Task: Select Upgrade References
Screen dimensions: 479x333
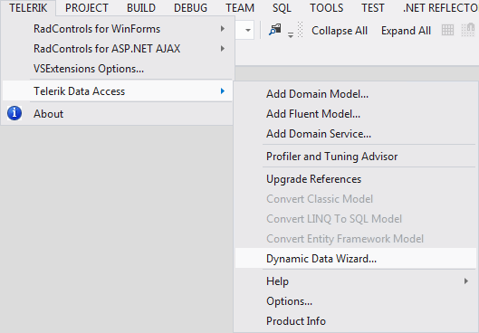Action: coord(356,179)
